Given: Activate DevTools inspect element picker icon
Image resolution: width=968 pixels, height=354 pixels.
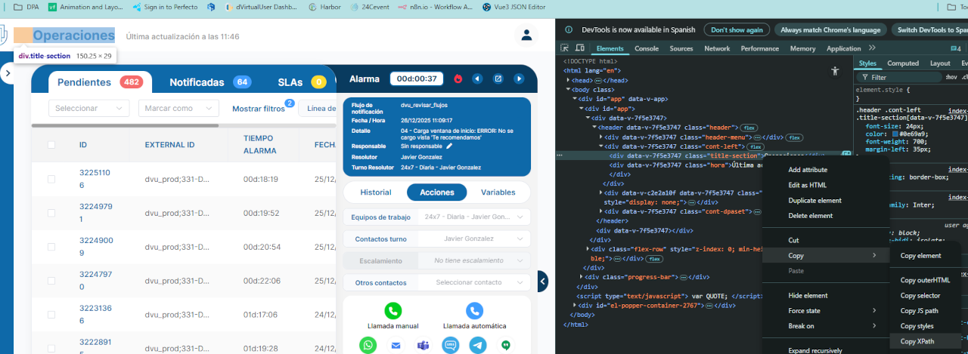Looking at the screenshot, I should pyautogui.click(x=564, y=48).
